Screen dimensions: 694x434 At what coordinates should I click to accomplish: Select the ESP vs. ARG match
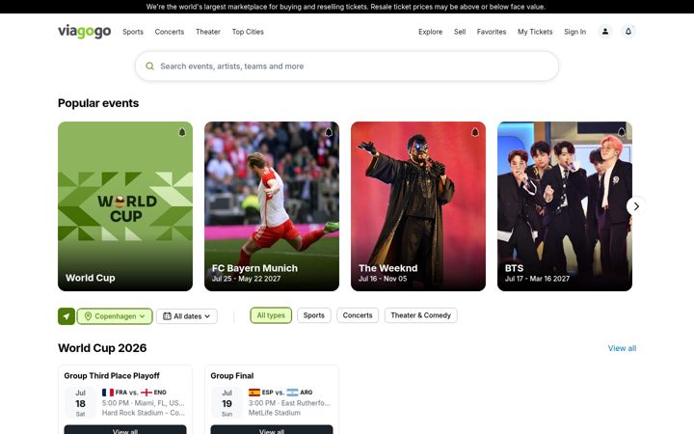click(280, 393)
